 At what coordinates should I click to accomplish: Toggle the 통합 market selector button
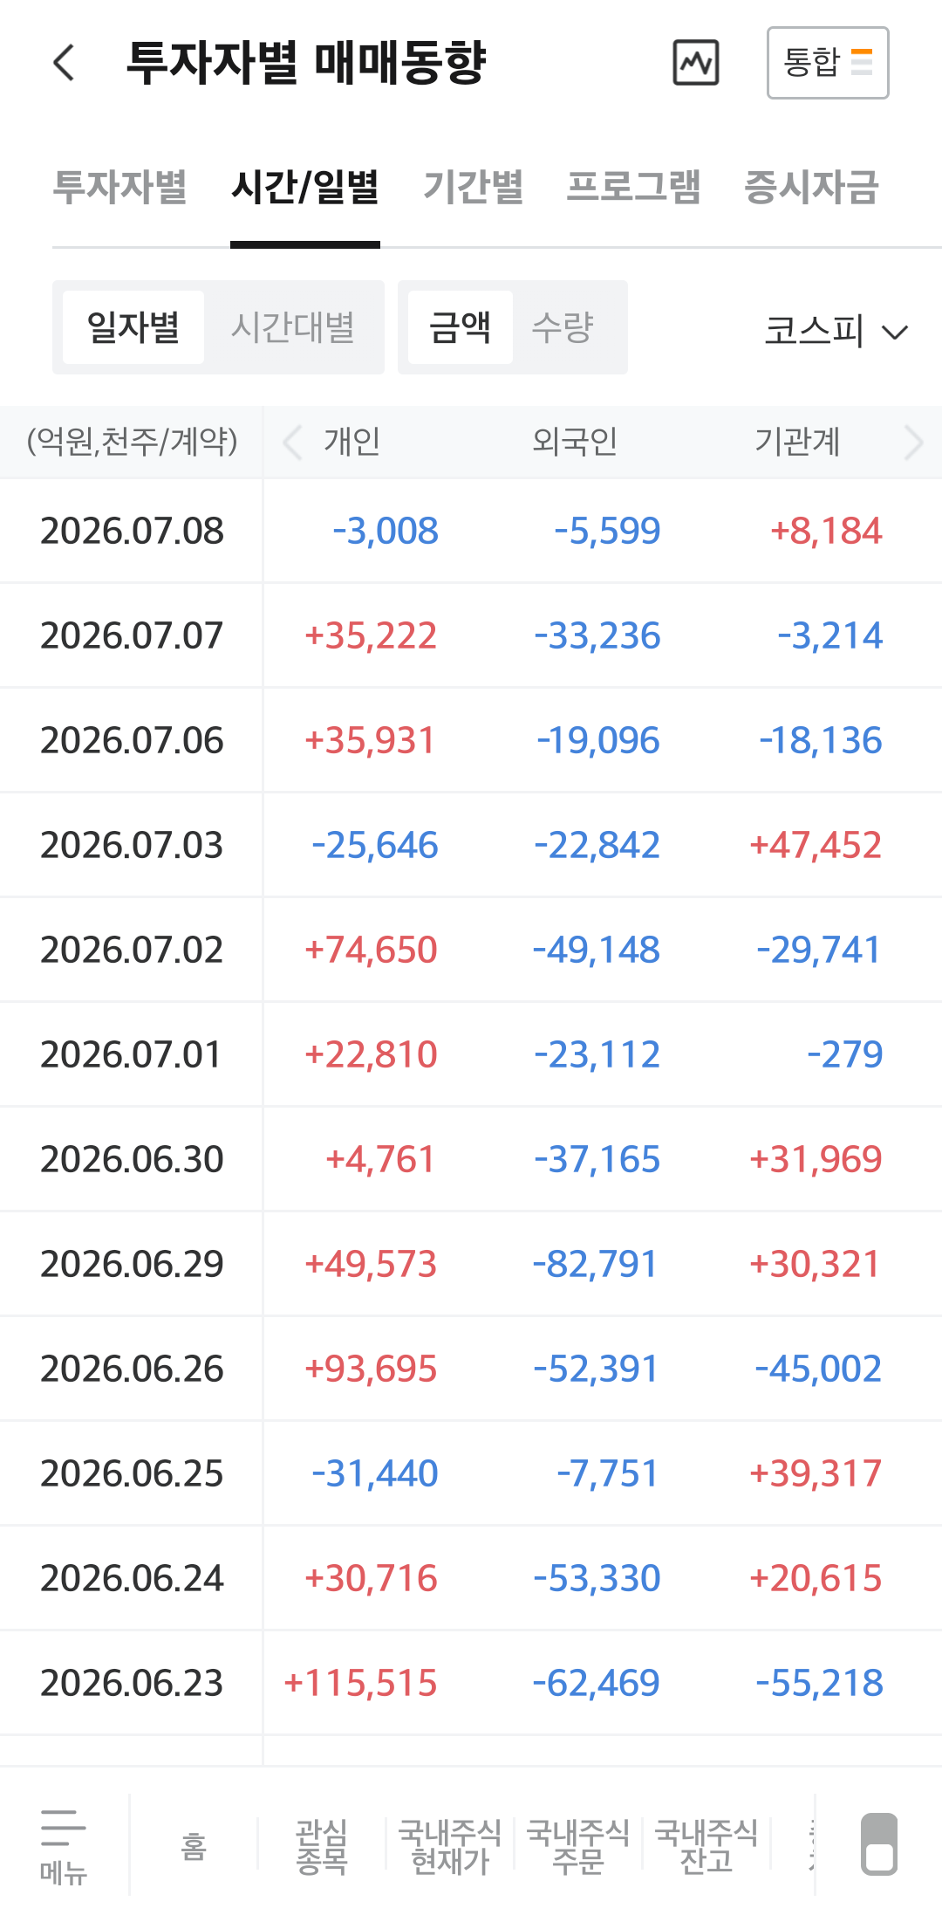[828, 63]
